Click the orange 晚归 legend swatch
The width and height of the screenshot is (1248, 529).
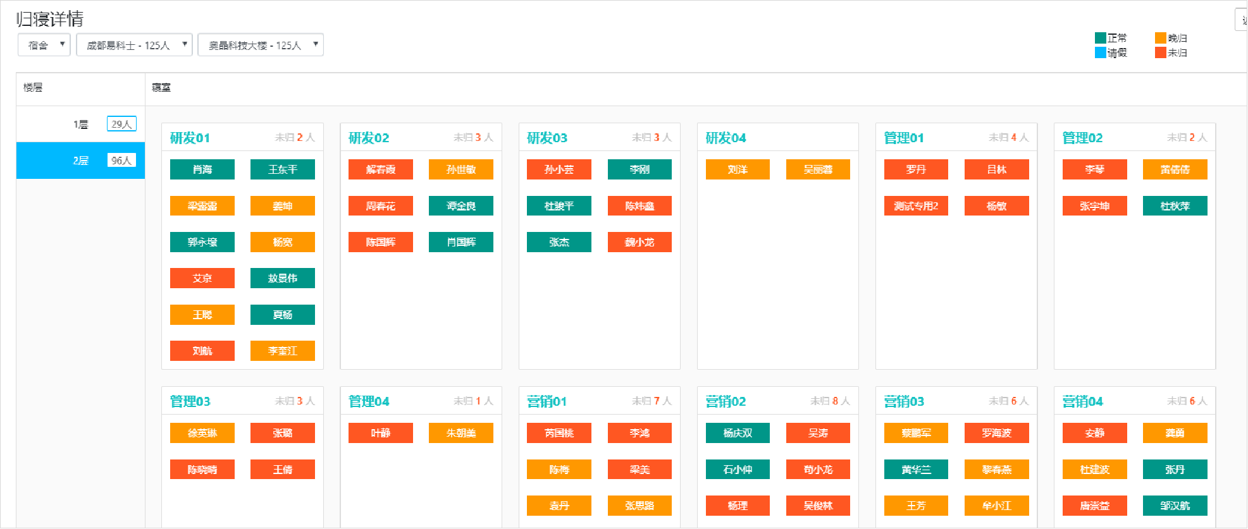[x=1160, y=38]
